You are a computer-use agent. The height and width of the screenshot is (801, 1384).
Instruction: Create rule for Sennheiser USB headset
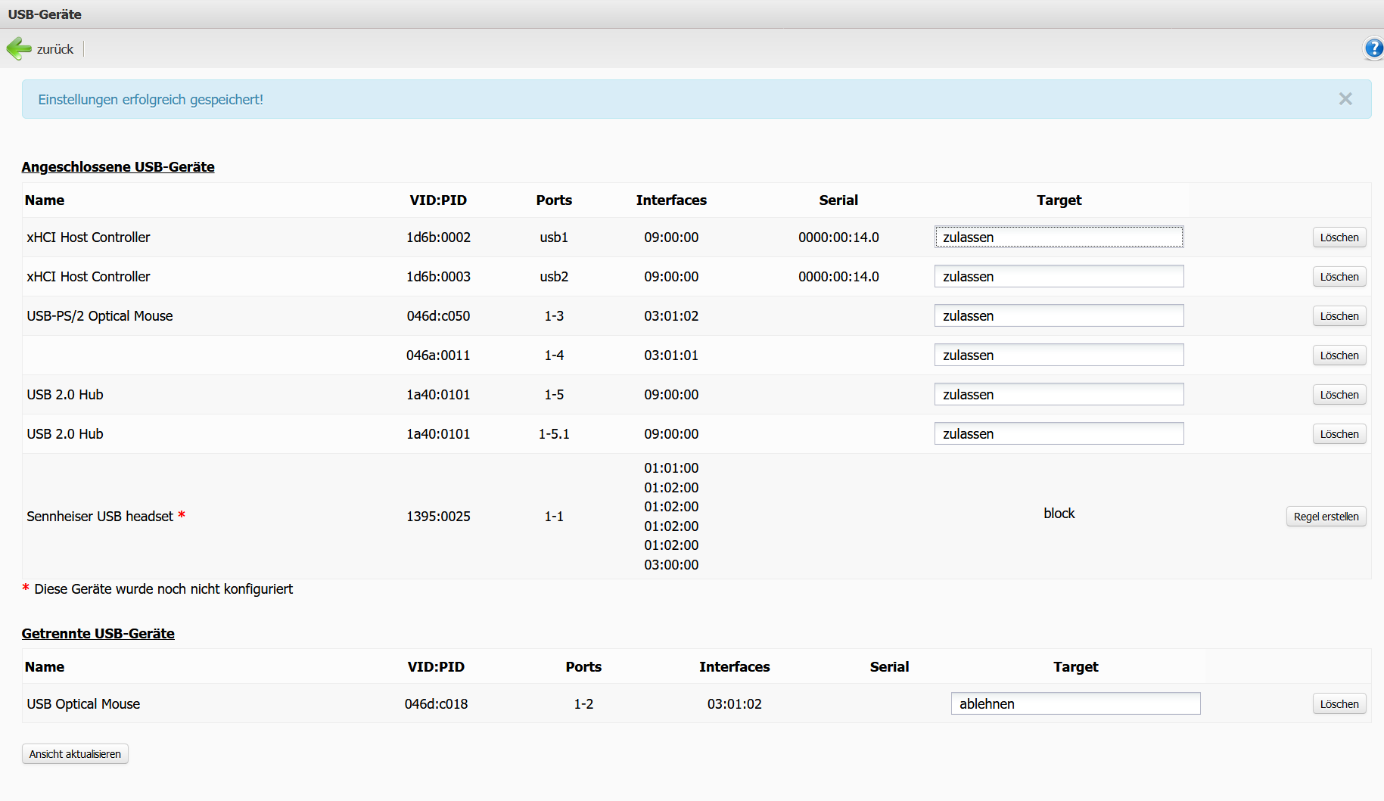1326,517
